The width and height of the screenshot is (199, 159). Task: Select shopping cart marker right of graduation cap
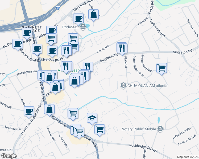(x=99, y=129)
